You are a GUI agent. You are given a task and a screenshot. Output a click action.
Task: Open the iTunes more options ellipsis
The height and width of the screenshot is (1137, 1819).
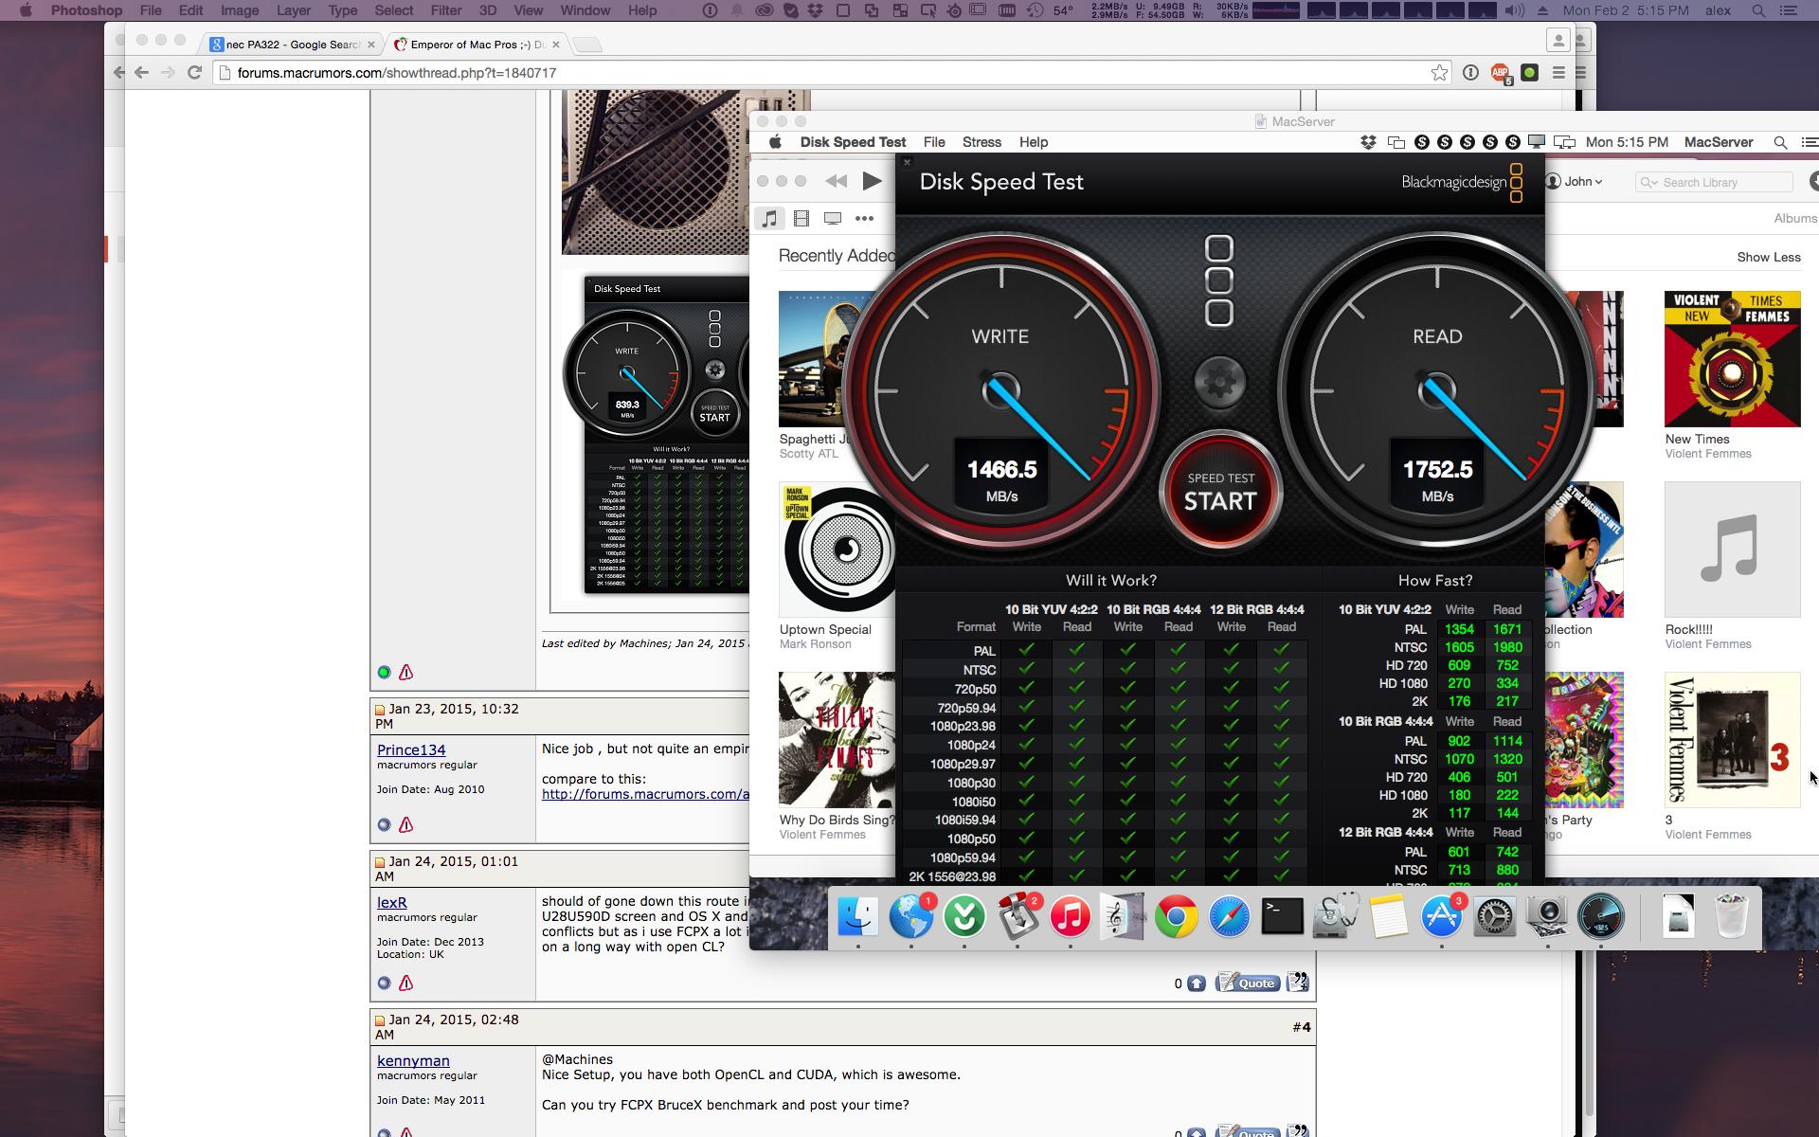coord(864,219)
